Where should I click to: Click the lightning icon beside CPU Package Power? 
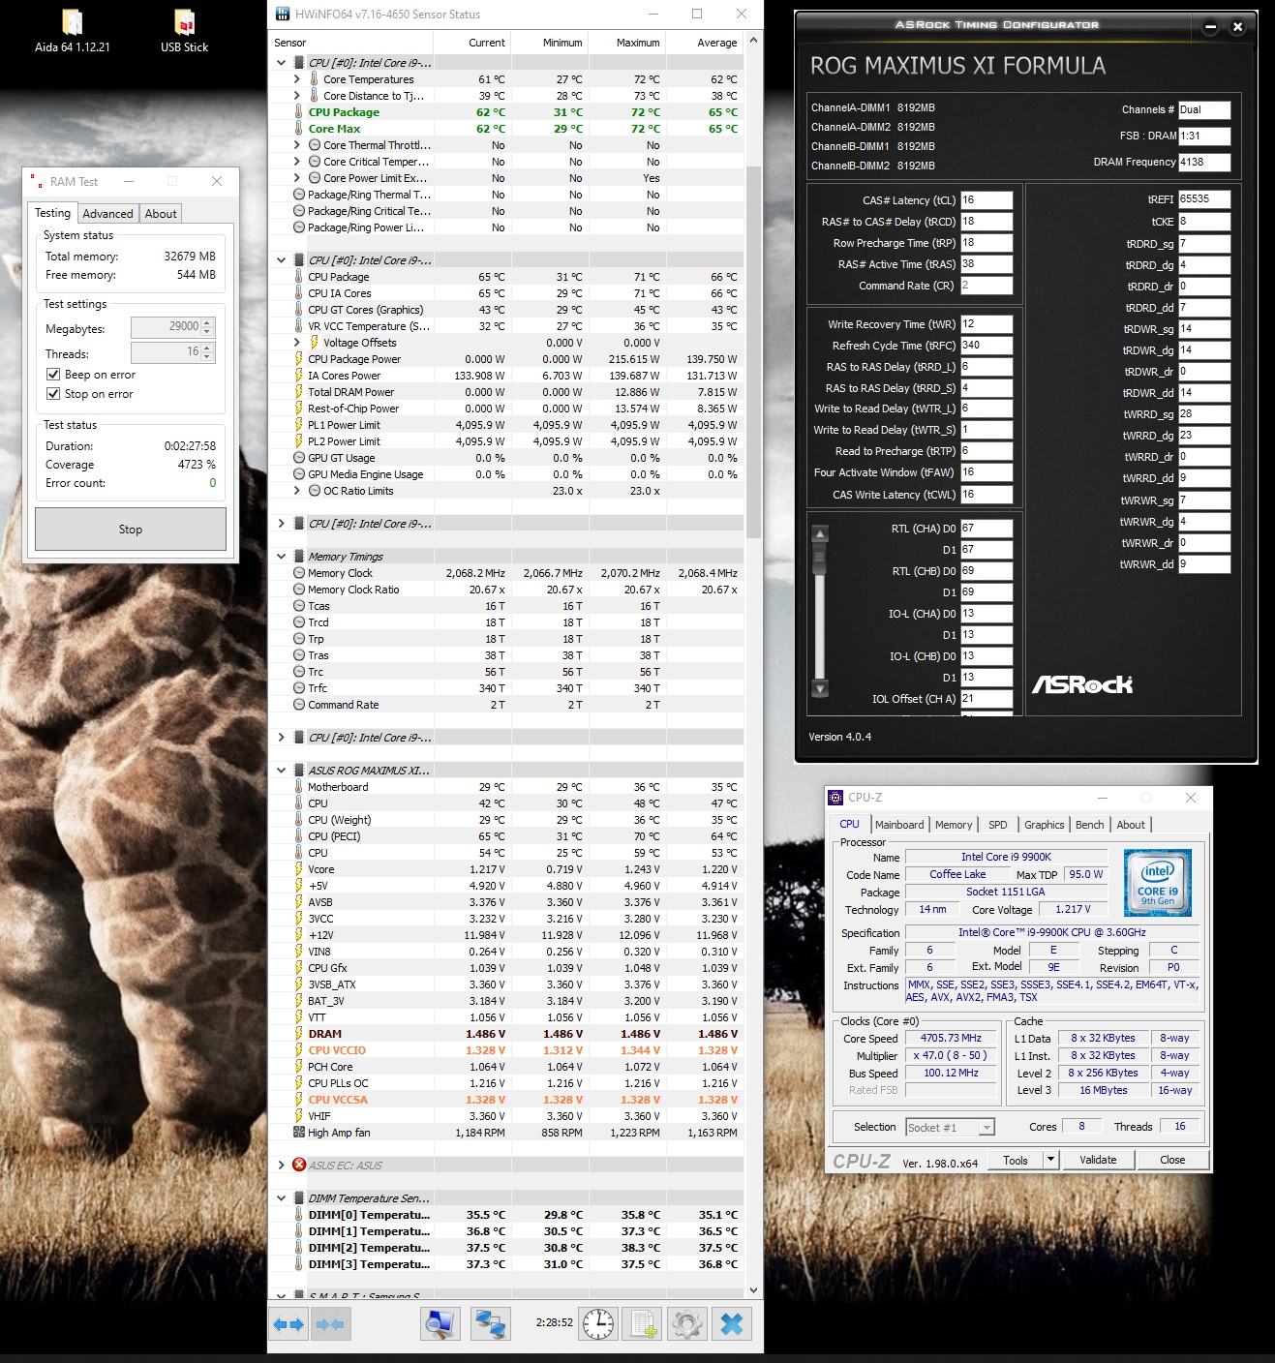[x=299, y=359]
